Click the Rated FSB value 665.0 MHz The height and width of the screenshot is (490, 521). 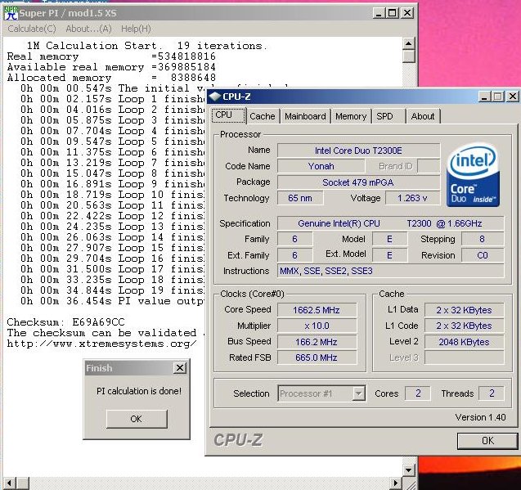pos(317,357)
